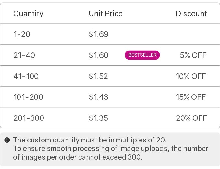The height and width of the screenshot is (169, 220).
Task: Click the $1.69 unit price
Action: tap(98, 34)
